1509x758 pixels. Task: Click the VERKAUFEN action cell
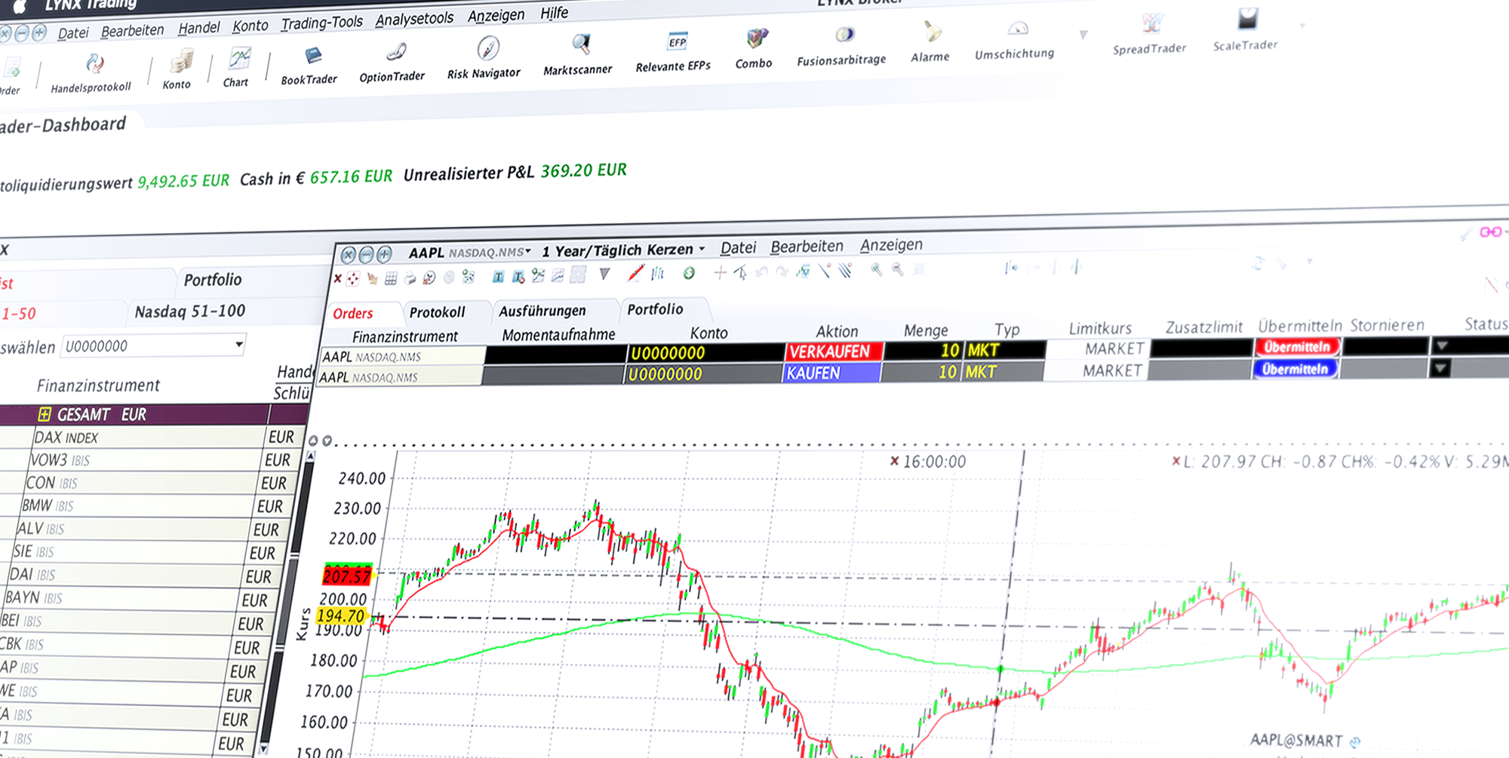[834, 351]
